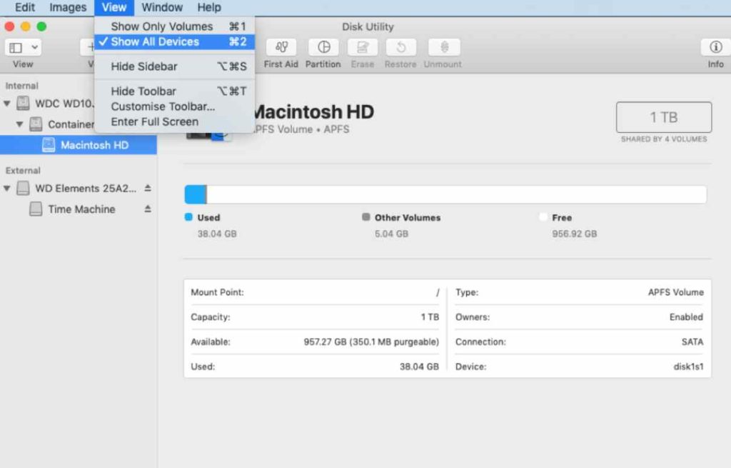Choose Show Only Volumes from the menu

[174, 26]
